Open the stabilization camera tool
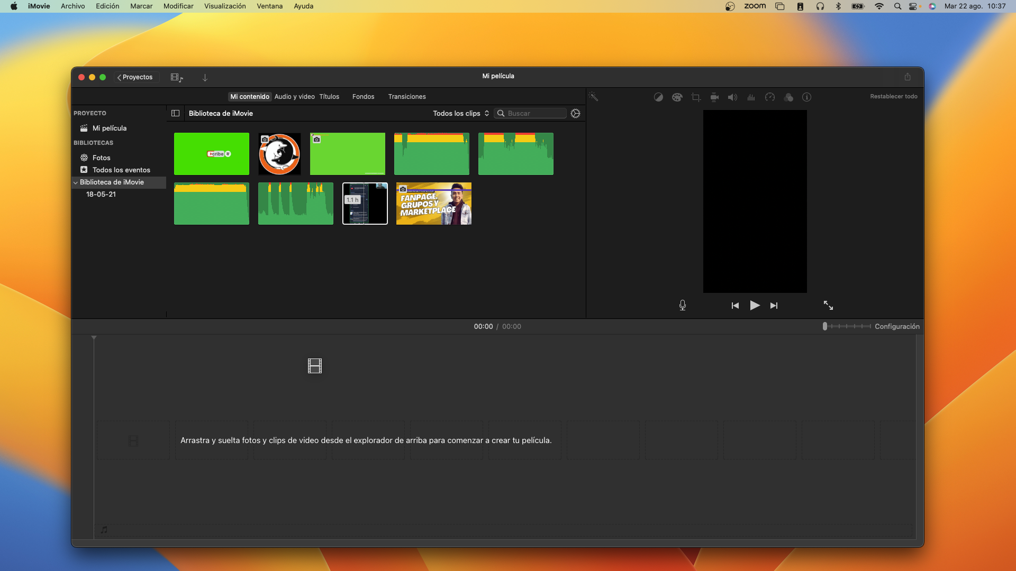The width and height of the screenshot is (1016, 571). tap(714, 97)
